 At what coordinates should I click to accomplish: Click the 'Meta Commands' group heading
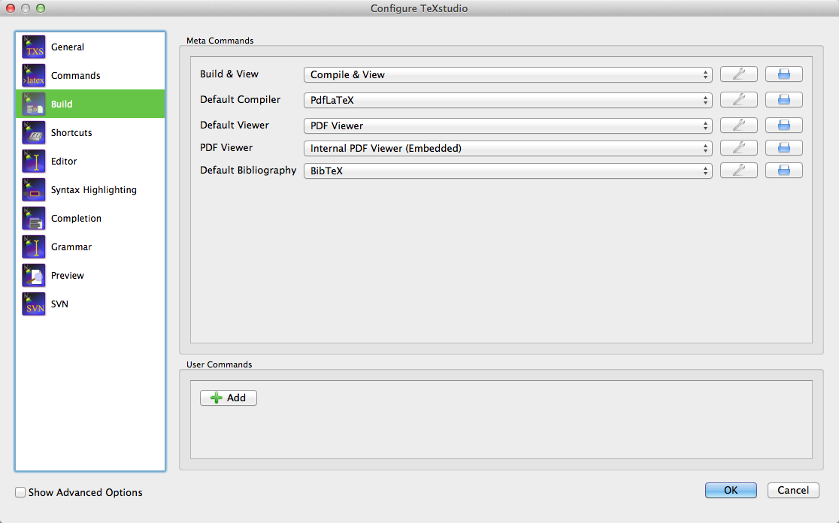(220, 41)
